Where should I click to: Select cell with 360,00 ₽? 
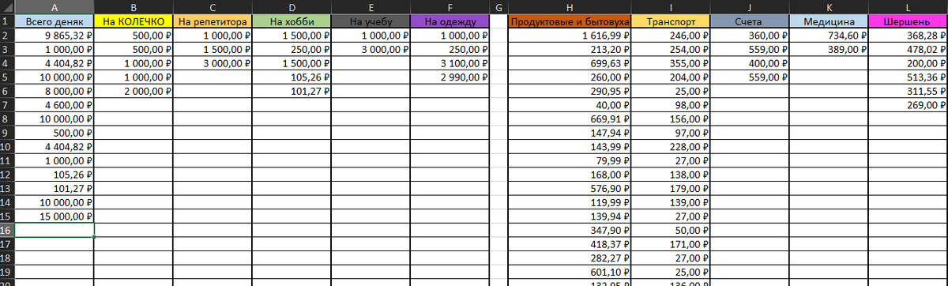pos(749,36)
